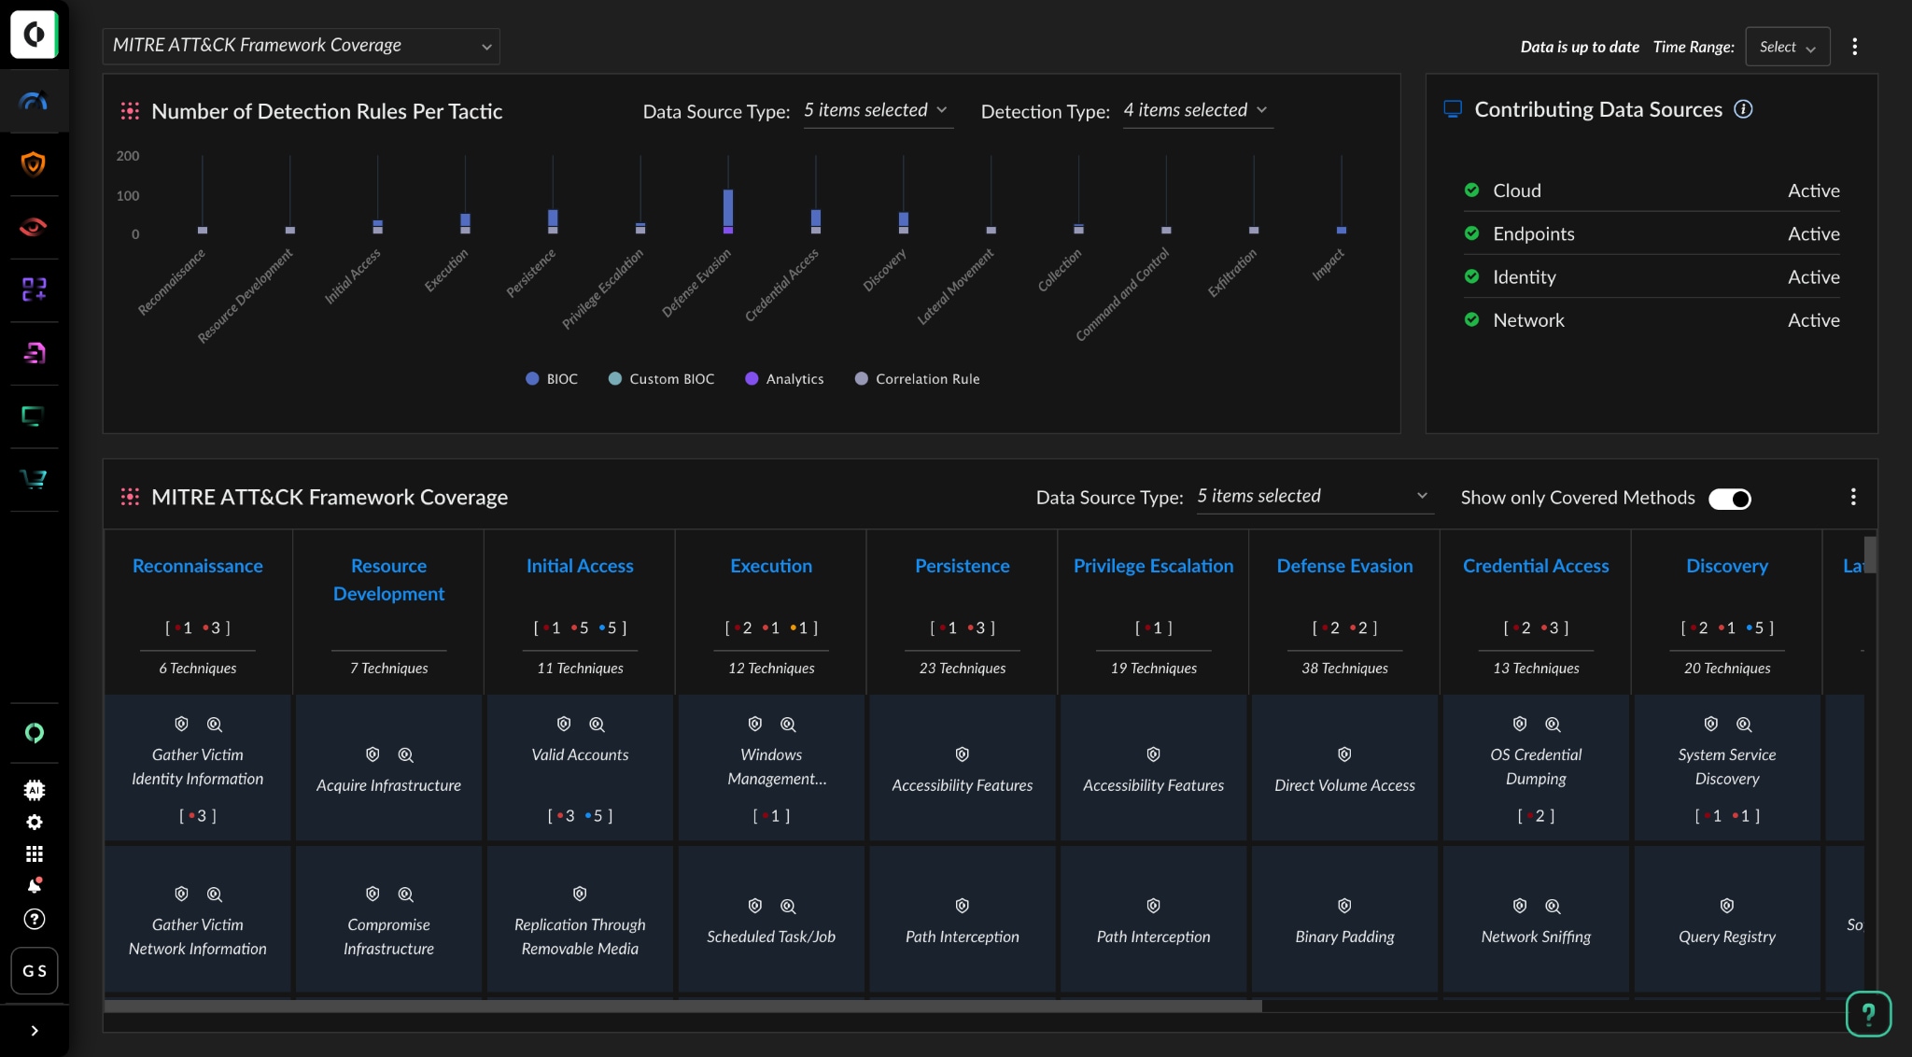Click magnifier icon on Scheduled Task/Job card
This screenshot has width=1912, height=1057.
[x=788, y=907]
